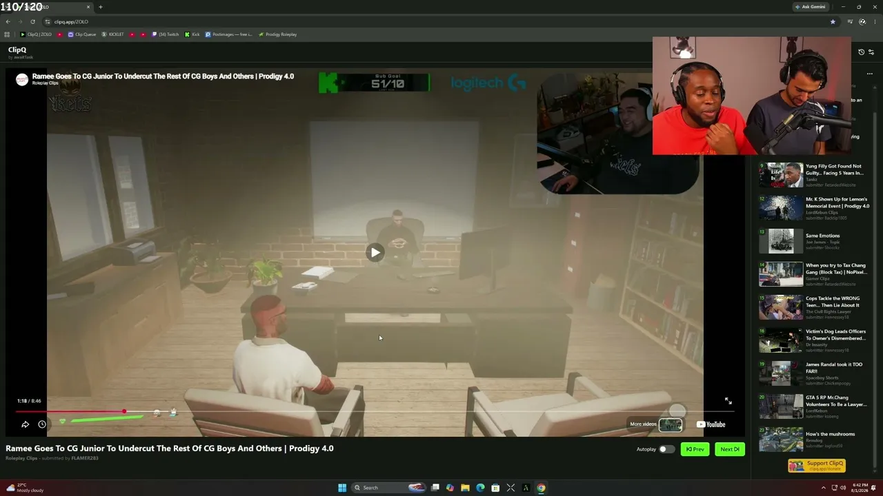Skip to the next clip with Next

pyautogui.click(x=730, y=449)
